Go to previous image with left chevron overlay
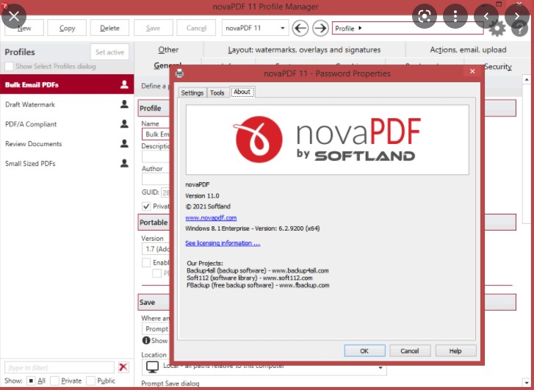The height and width of the screenshot is (390, 534). pyautogui.click(x=486, y=16)
